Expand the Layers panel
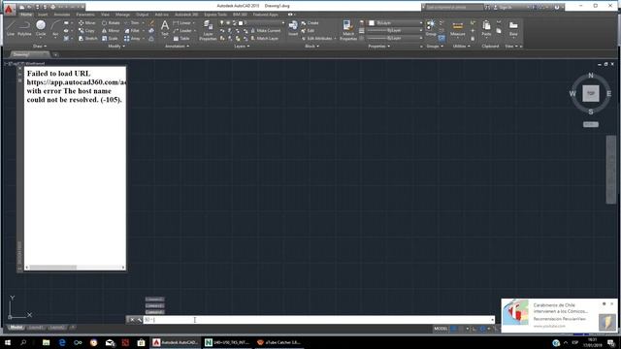The height and width of the screenshot is (349, 621). coord(242,47)
